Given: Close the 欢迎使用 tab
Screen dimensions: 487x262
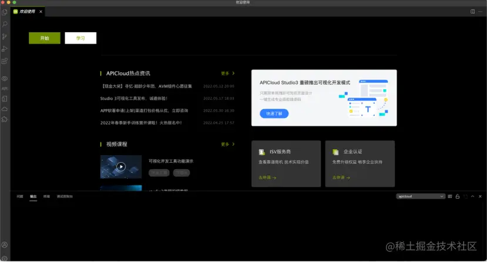Looking at the screenshot, I should (x=41, y=12).
